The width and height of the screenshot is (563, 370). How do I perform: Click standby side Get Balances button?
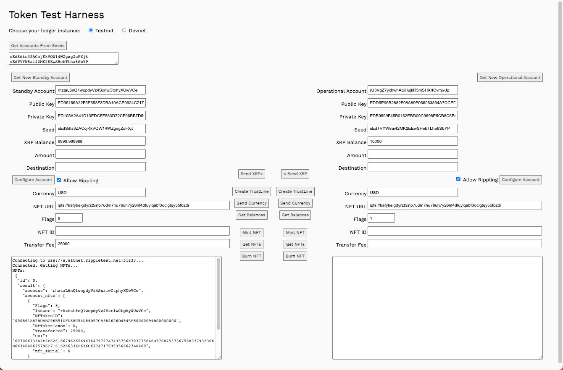tap(252, 215)
